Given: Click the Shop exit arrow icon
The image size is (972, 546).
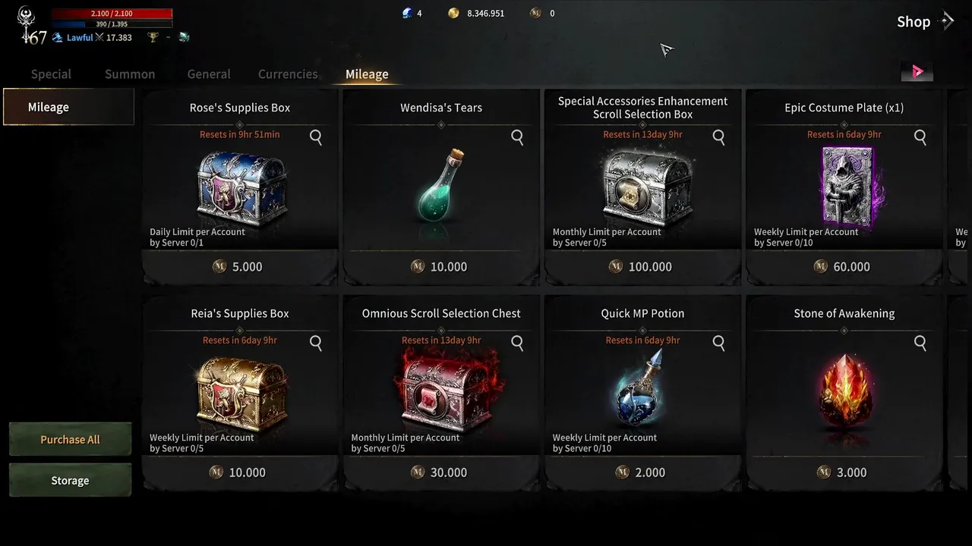Looking at the screenshot, I should click(947, 21).
